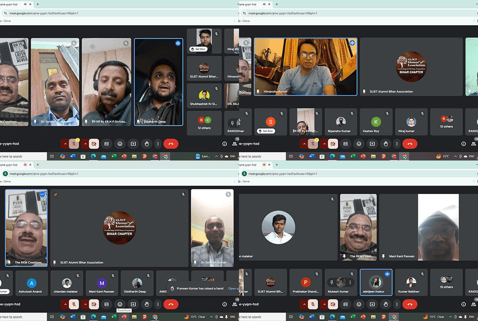
Task: Unmute the microphone in the bottom-right Meet window
Action: (313, 304)
